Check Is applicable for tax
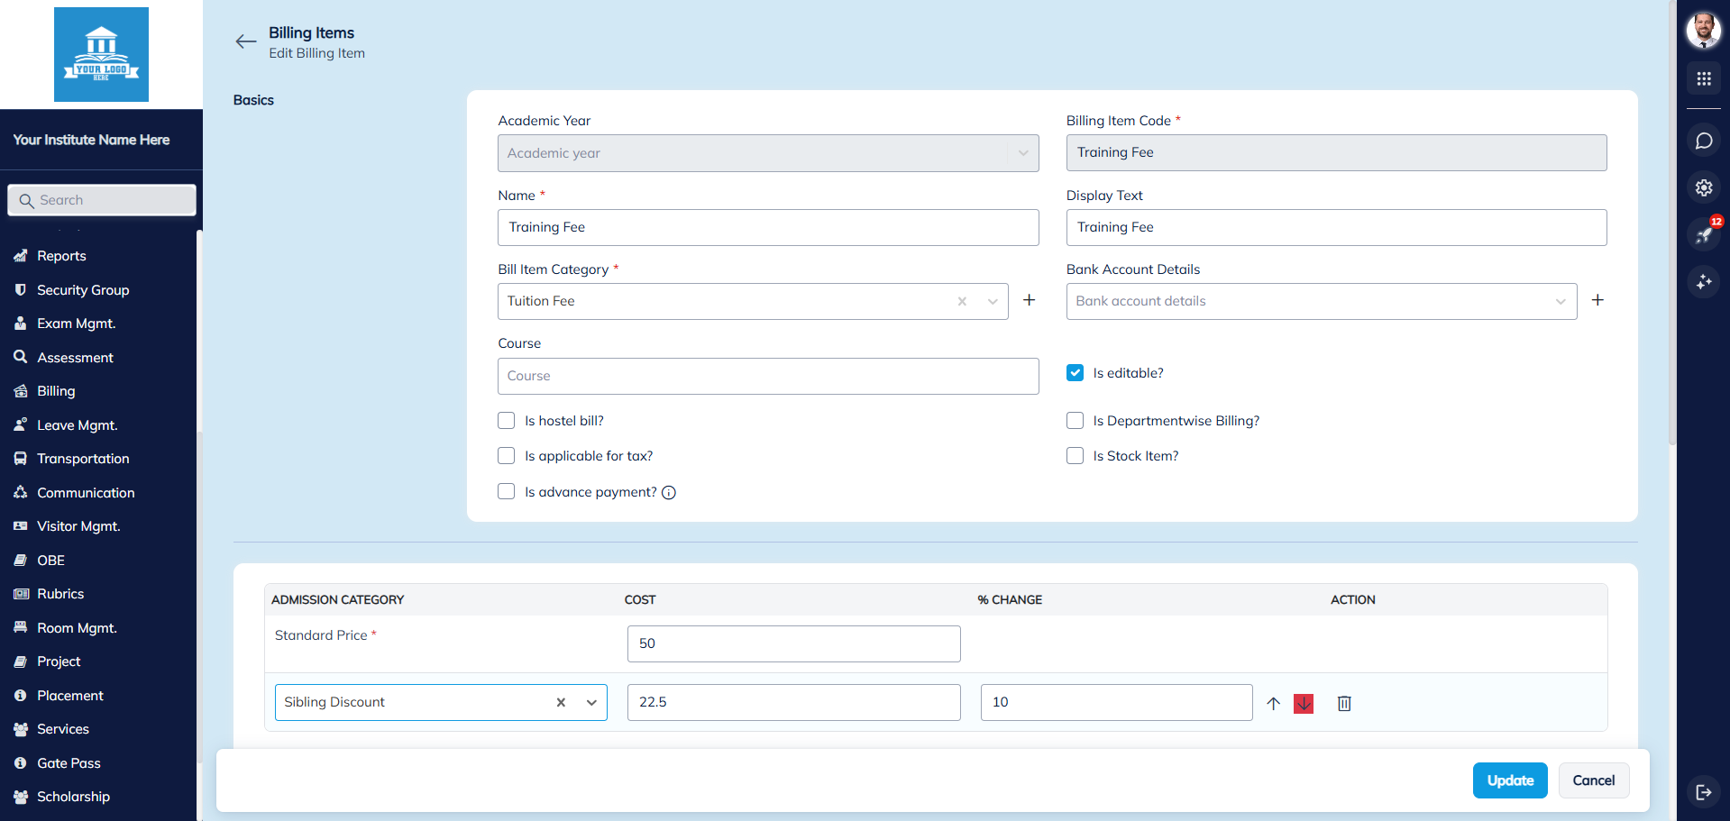1730x821 pixels. tap(507, 456)
